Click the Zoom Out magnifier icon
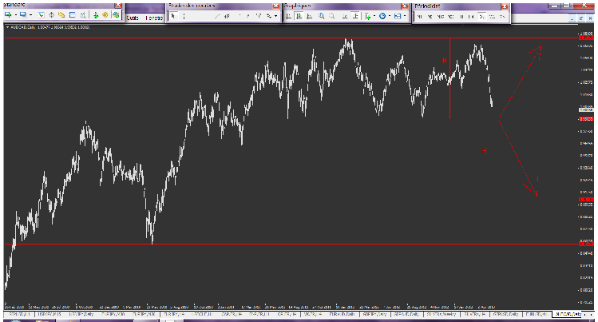The height and width of the screenshot is (322, 598). pyautogui.click(x=332, y=16)
